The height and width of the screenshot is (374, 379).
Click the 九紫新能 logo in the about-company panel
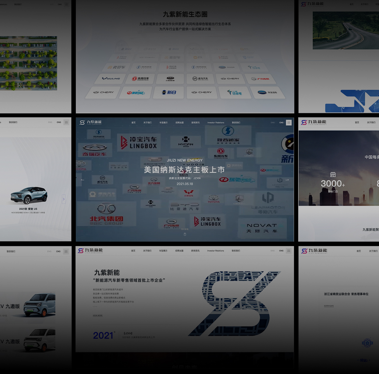(x=90, y=251)
